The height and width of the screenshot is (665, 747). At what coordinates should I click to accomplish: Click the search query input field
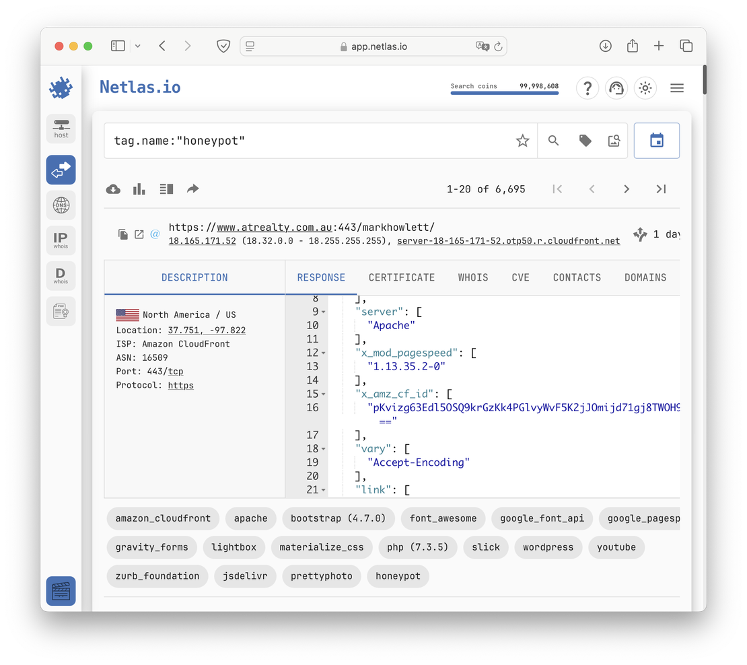[303, 141]
